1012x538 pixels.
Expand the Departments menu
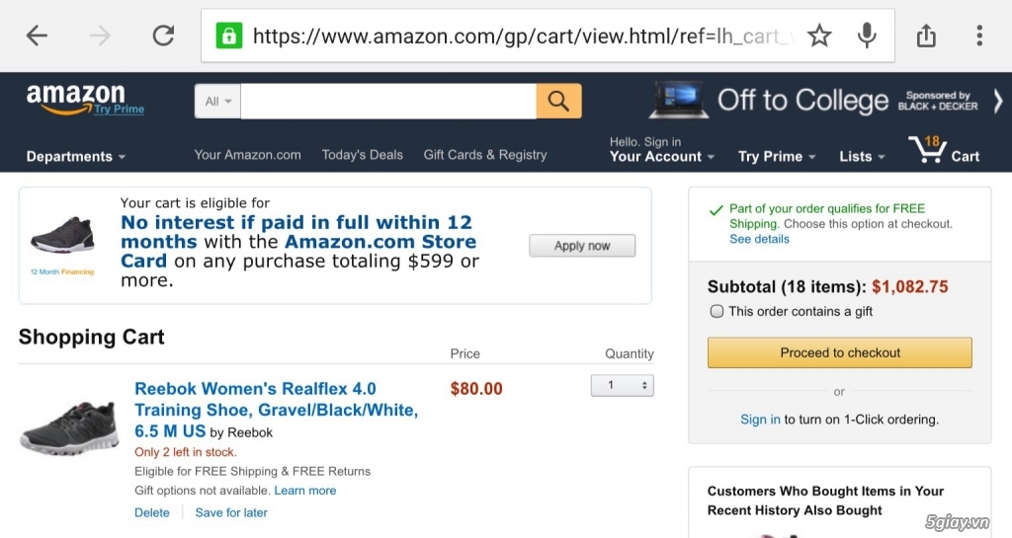coord(75,157)
